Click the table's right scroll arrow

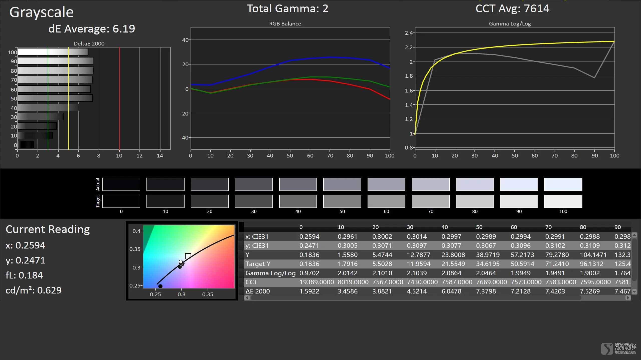coord(628,298)
